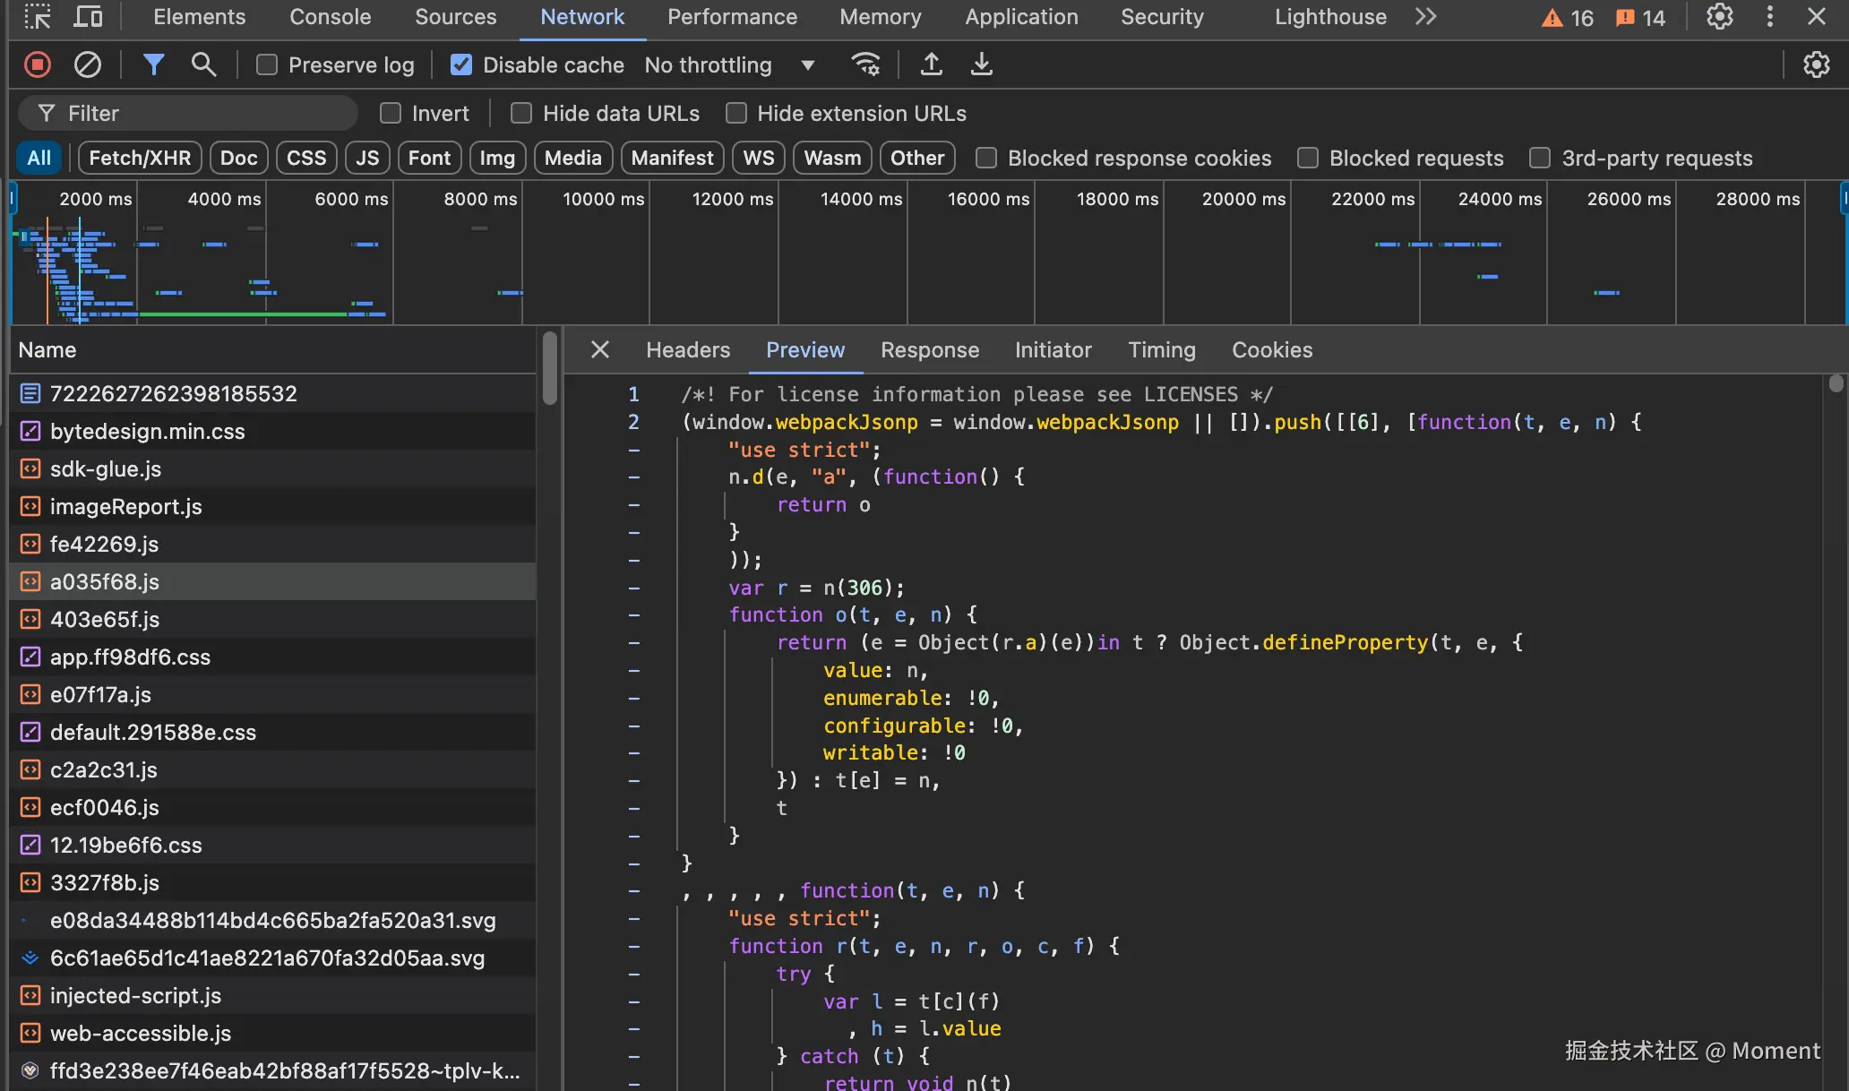Enable Preserve log checkbox
The image size is (1849, 1091).
click(267, 64)
